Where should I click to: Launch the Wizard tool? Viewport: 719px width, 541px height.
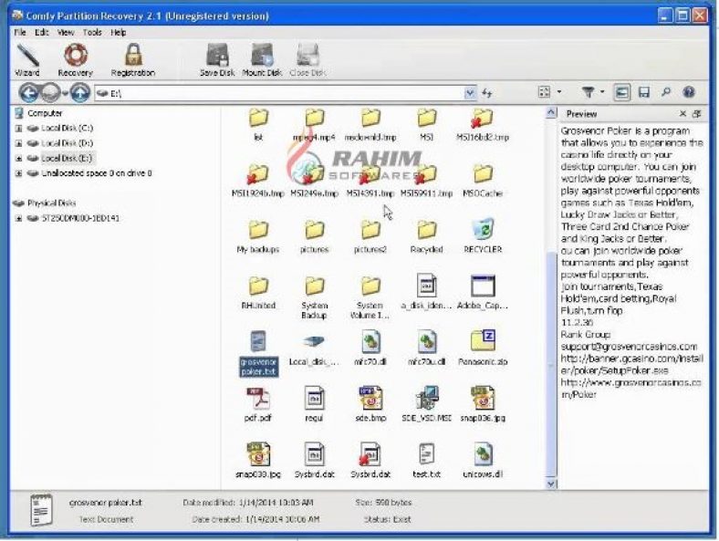[x=27, y=60]
